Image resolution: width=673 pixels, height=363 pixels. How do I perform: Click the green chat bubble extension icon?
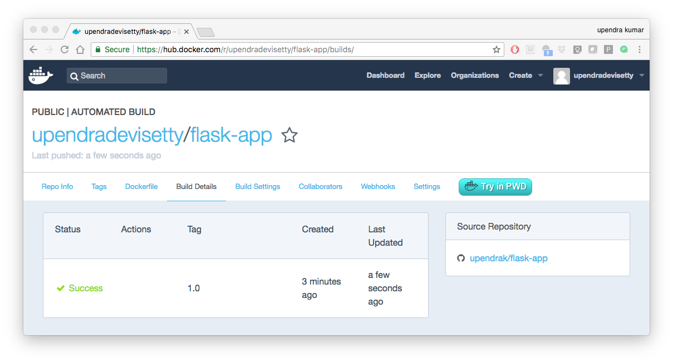point(624,49)
